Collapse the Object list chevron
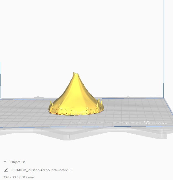Image resolution: width=173 pixels, height=180 pixels. [5, 162]
